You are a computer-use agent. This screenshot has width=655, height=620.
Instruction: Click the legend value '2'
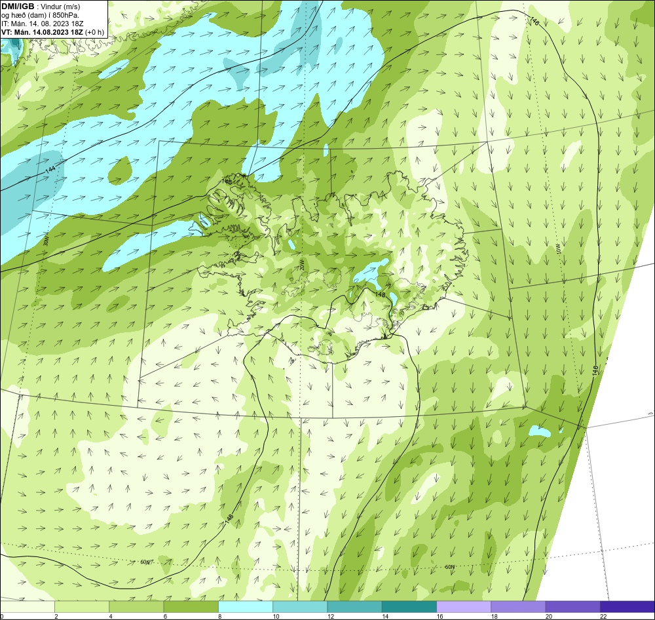tap(56, 616)
